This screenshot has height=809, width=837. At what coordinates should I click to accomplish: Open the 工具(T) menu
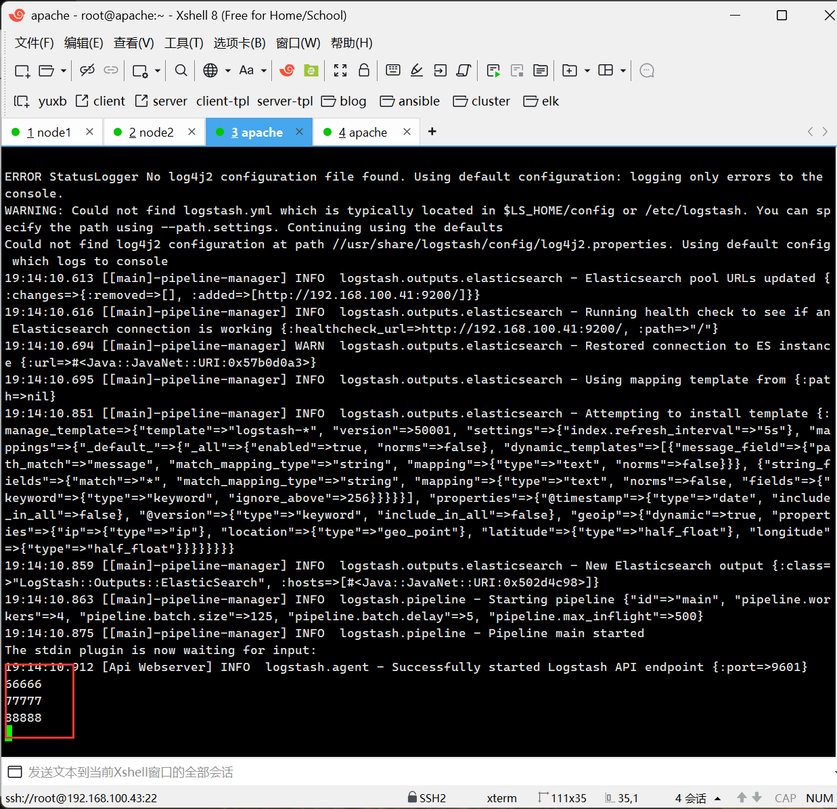click(x=184, y=43)
